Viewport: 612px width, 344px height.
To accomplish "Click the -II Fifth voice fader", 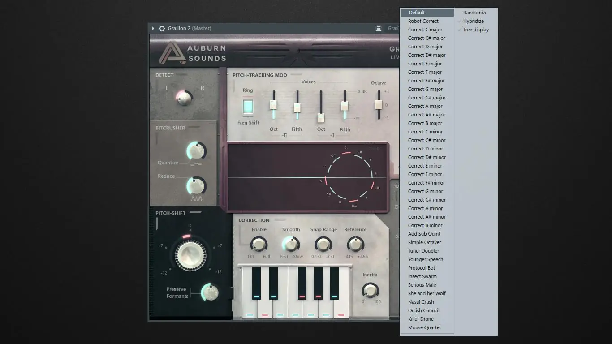I will [297, 107].
